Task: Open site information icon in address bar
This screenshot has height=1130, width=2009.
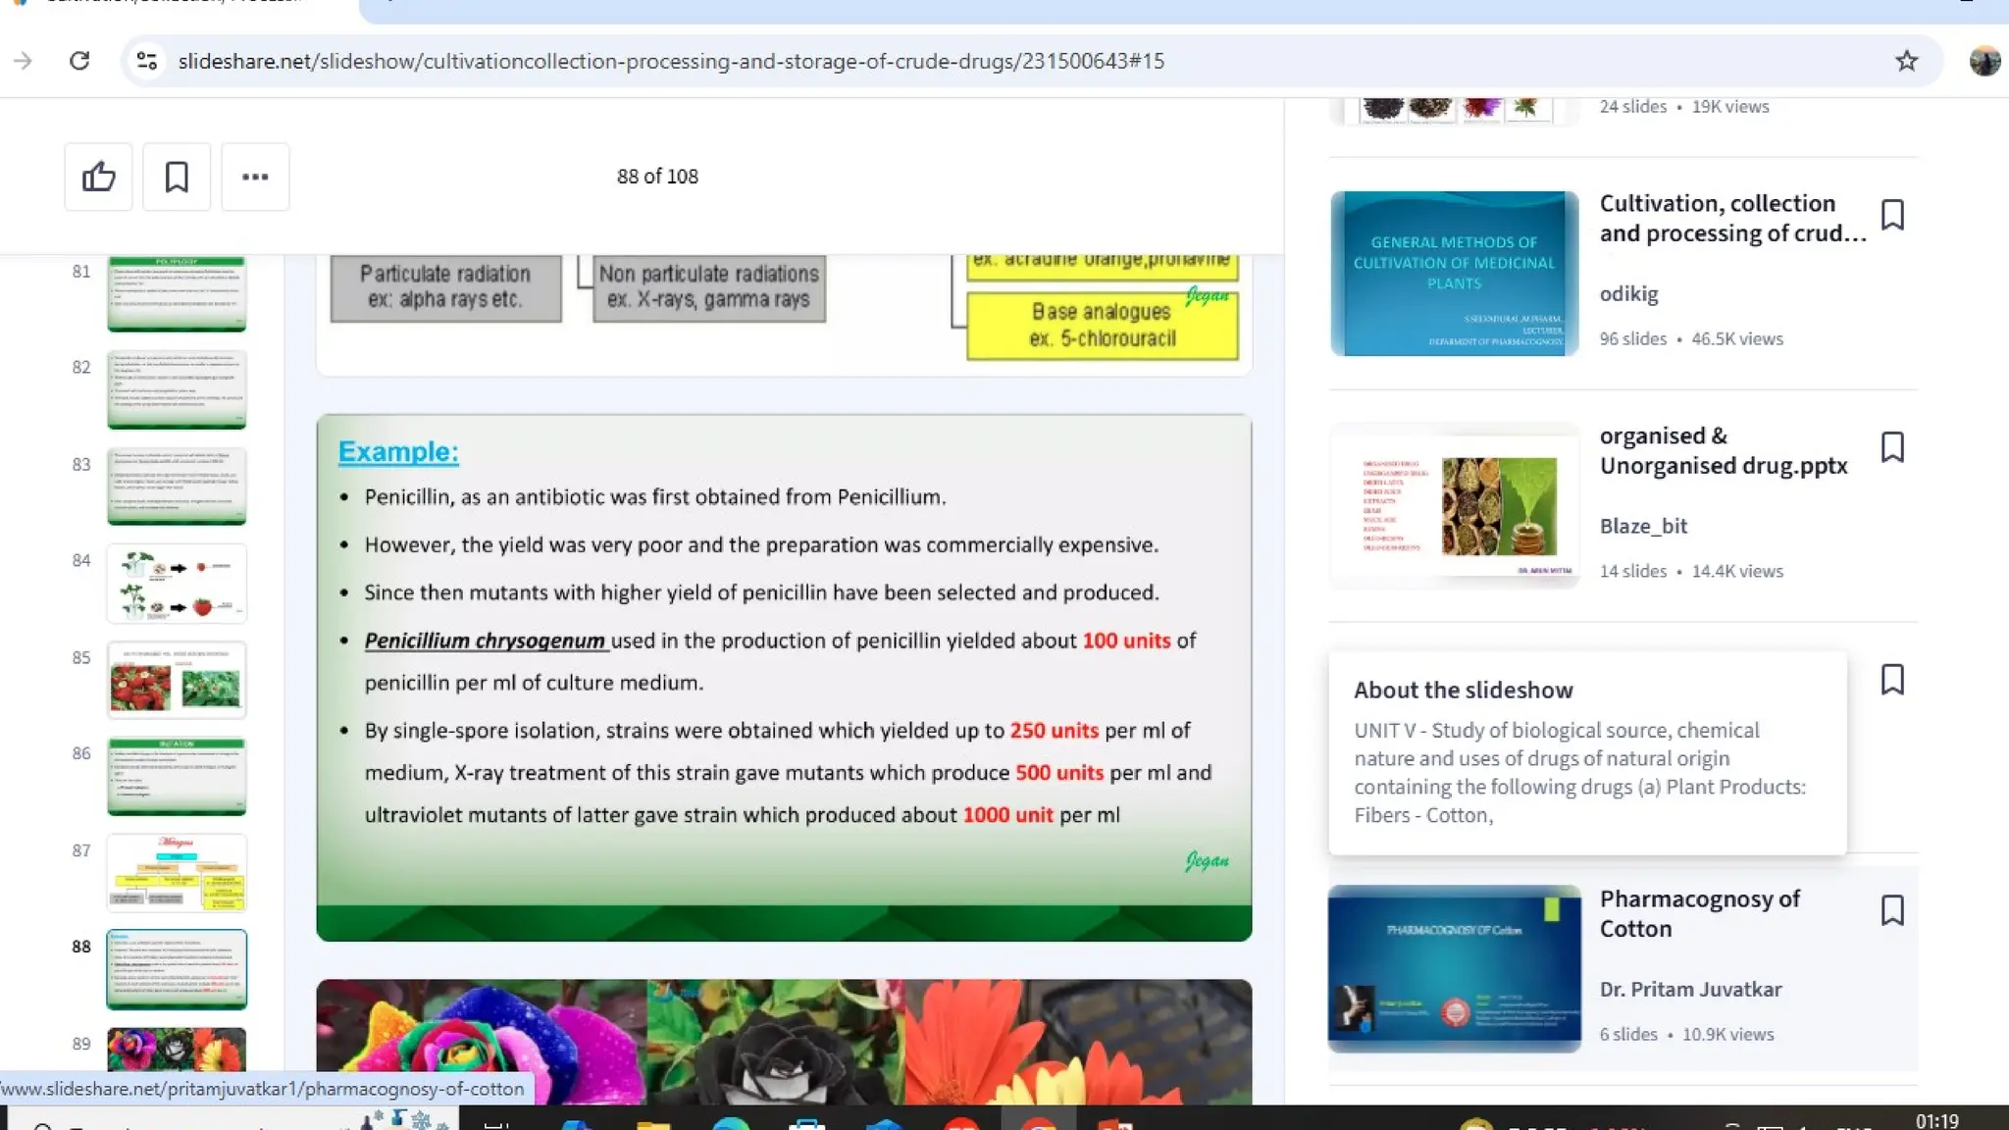Action: (147, 61)
